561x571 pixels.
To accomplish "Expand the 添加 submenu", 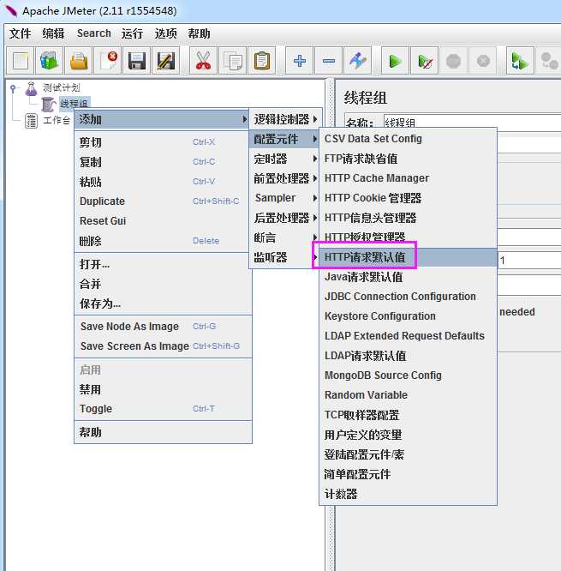I will click(161, 119).
